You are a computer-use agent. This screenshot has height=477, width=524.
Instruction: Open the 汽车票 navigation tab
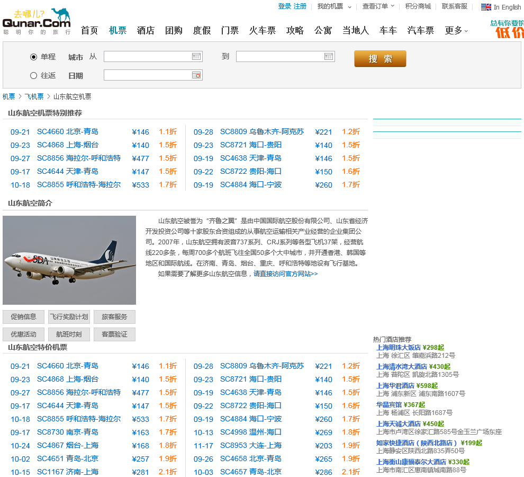tap(420, 30)
